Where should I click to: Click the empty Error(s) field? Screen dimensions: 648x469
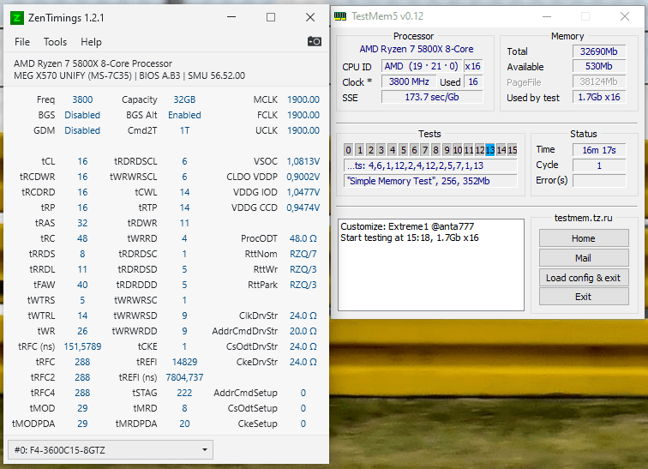[x=599, y=181]
